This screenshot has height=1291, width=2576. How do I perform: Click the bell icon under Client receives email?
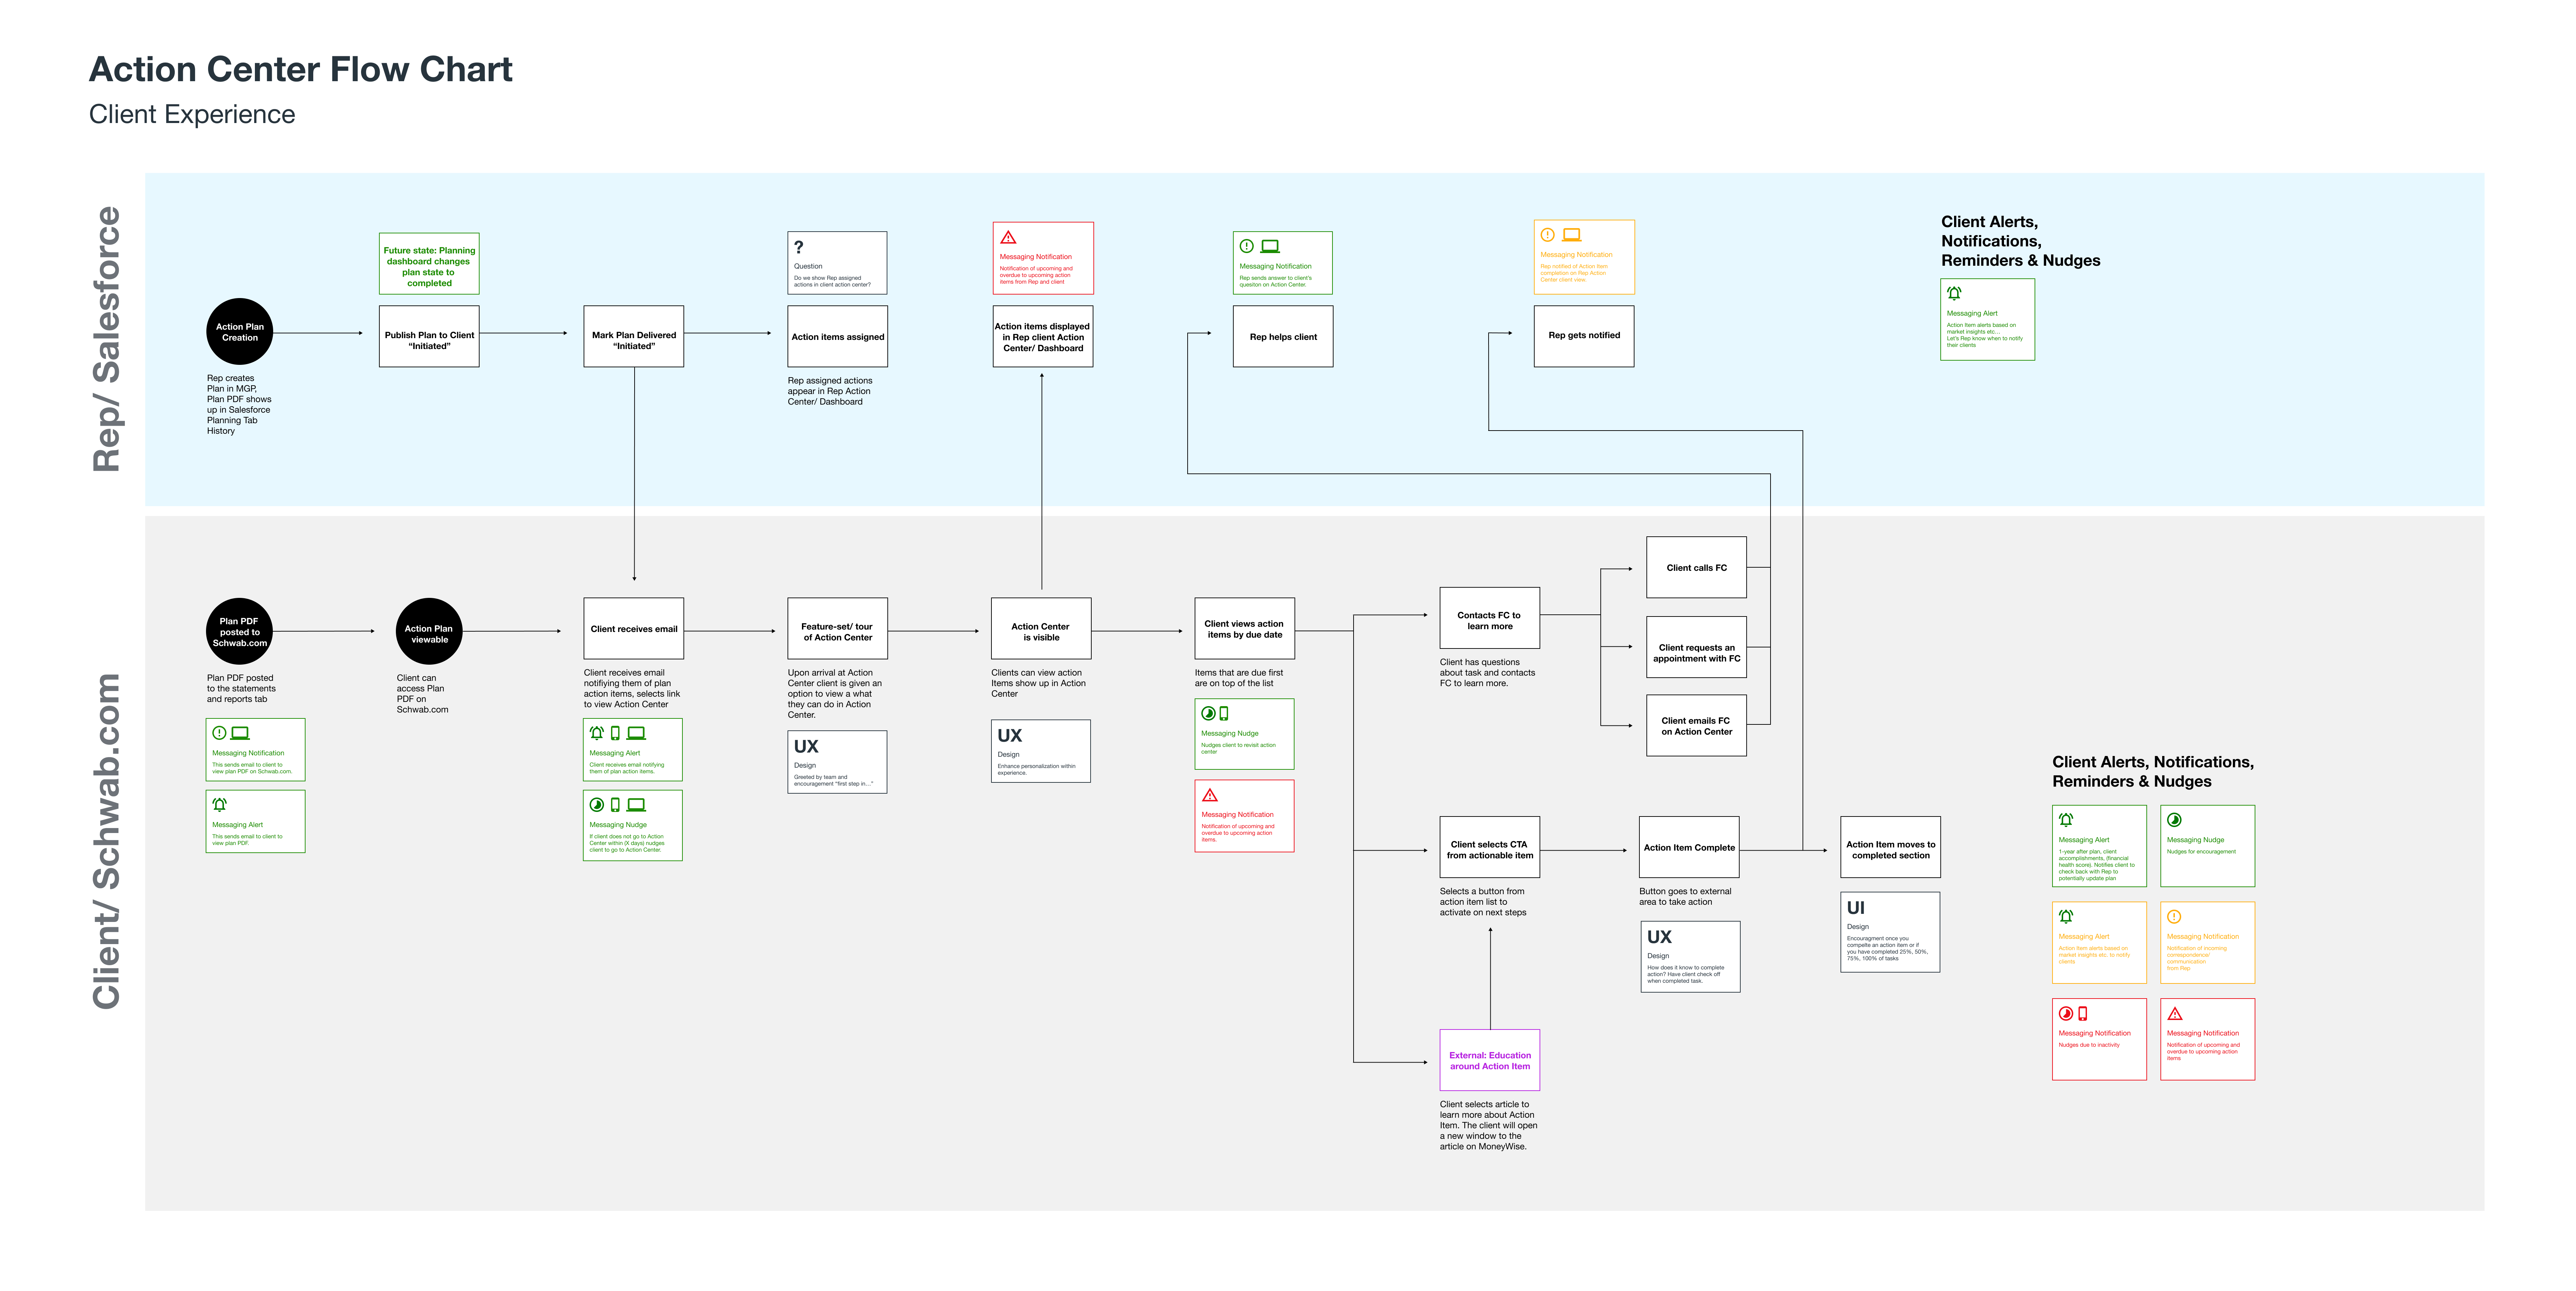tap(597, 733)
